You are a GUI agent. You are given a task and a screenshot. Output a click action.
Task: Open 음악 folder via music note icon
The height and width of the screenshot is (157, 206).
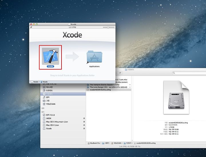pos(44,97)
